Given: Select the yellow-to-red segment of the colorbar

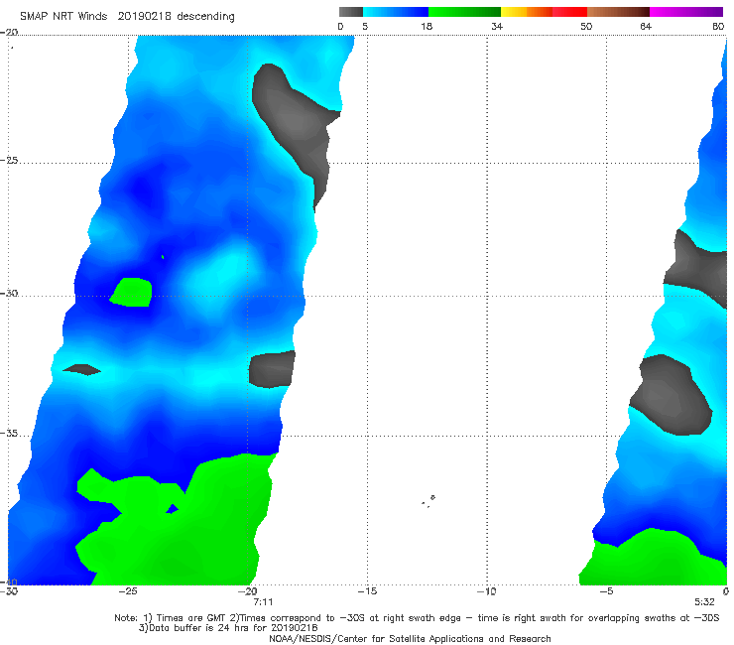Looking at the screenshot, I should [x=544, y=12].
